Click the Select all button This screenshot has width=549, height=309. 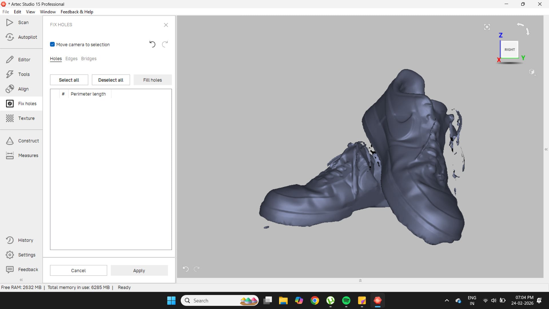[x=69, y=80]
